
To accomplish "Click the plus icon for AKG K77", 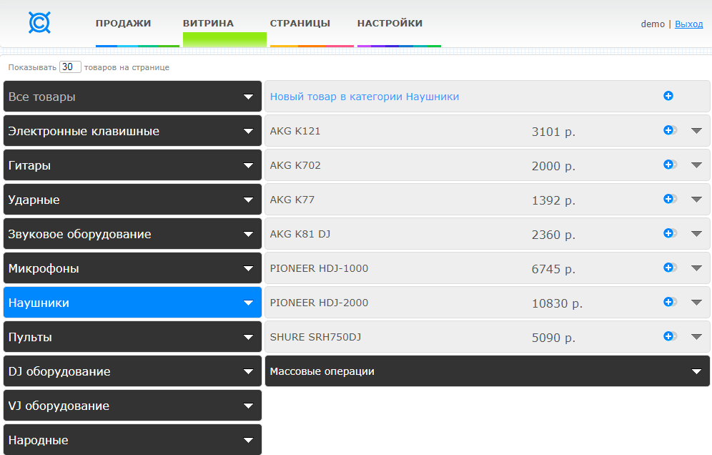I will (669, 199).
